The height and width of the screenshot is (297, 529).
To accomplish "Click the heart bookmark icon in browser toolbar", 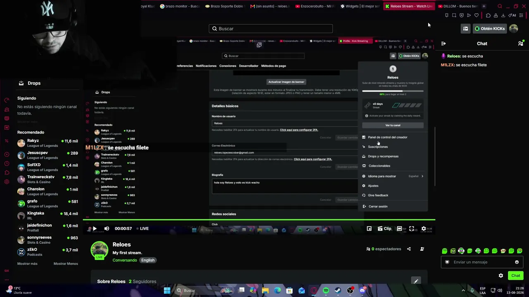I will (476, 15).
